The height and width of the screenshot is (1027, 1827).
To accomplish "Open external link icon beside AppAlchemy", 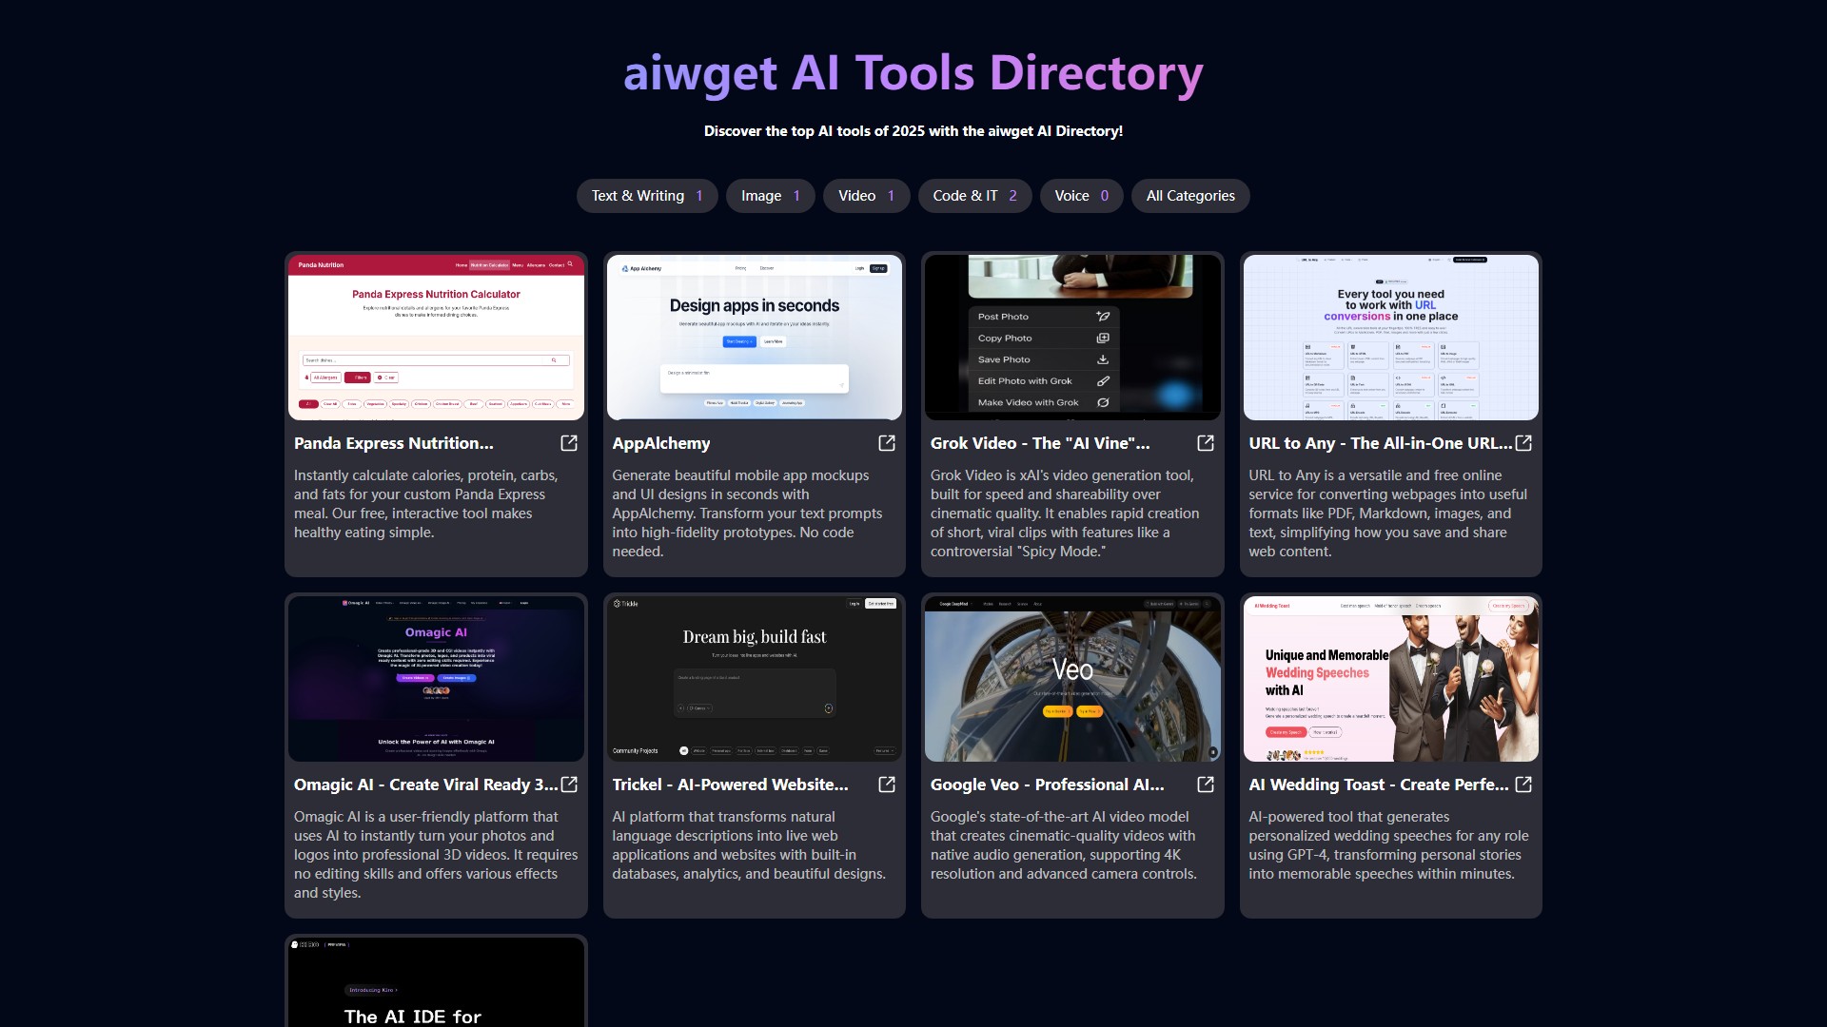I will [887, 443].
